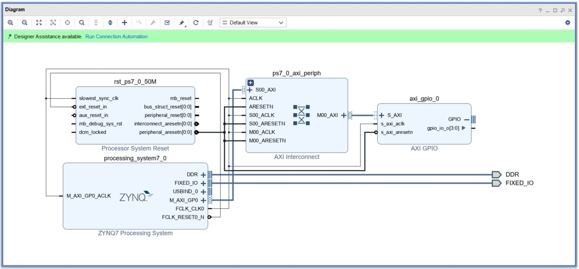Click the crossbar symbol inside AXI Interconnect

coord(302,115)
